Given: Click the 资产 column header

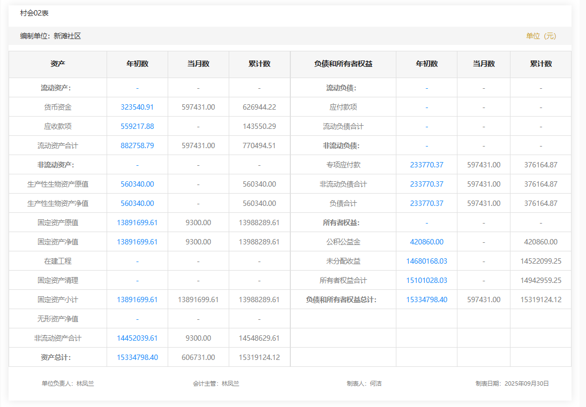Looking at the screenshot, I should click(58, 64).
